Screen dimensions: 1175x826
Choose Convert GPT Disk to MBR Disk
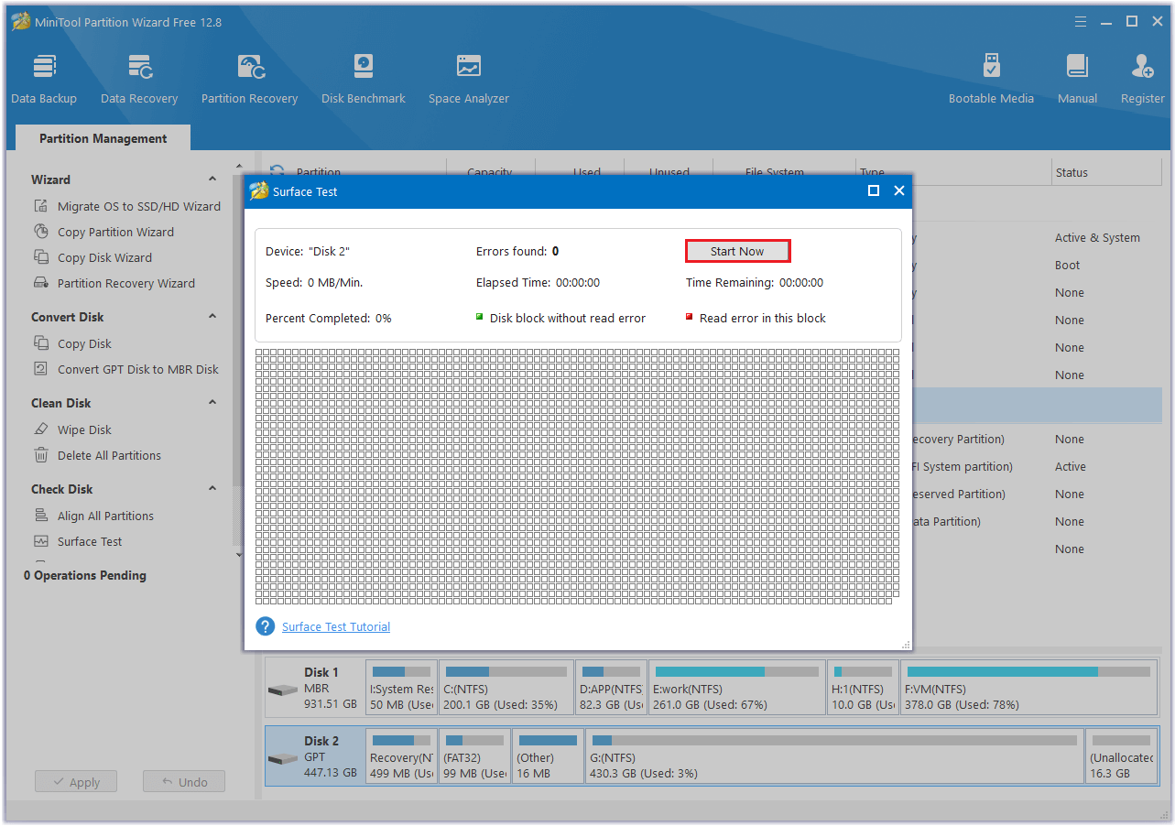click(x=125, y=369)
